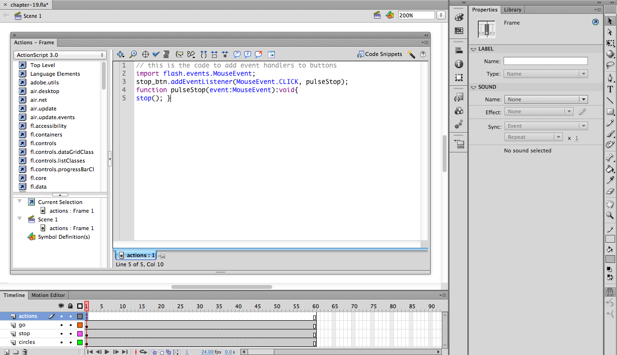The height and width of the screenshot is (355, 617).
Task: Open the ActionScript 3.0 version dropdown
Action: (x=60, y=55)
